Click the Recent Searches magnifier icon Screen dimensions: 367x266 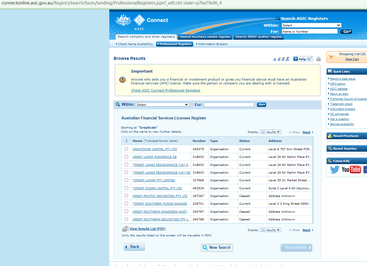[330, 148]
